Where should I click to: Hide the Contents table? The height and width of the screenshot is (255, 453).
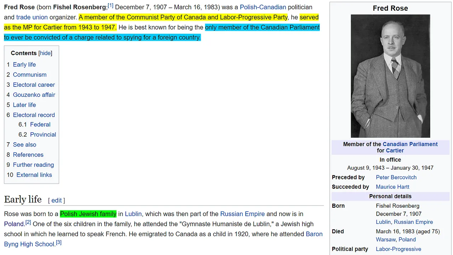(x=45, y=53)
